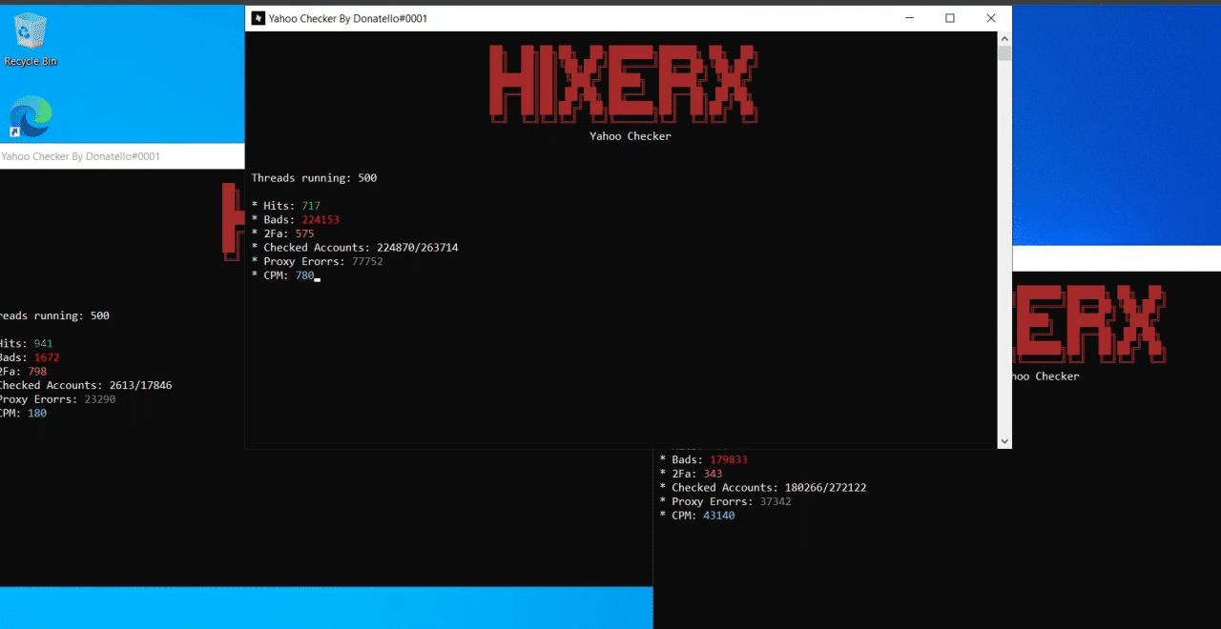1221x629 pixels.
Task: Click the "Threads running: 500" line in the front console
Action: pos(314,178)
